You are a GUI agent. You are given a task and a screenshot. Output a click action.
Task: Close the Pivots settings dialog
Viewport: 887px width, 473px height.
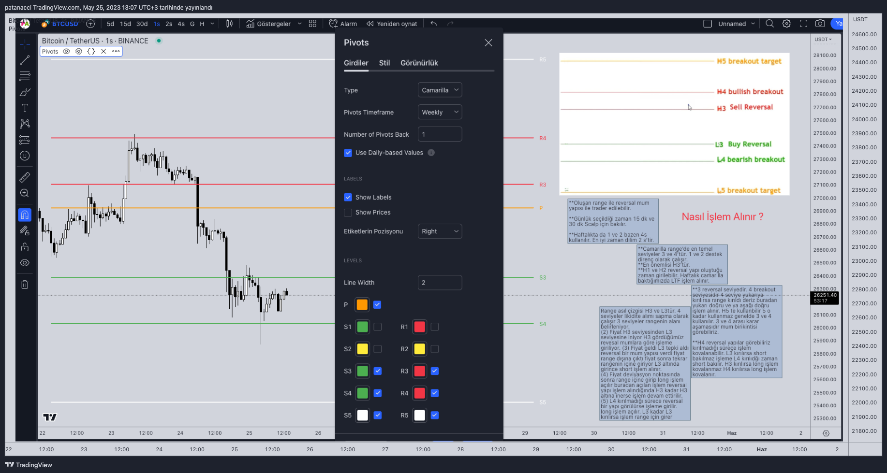point(488,43)
